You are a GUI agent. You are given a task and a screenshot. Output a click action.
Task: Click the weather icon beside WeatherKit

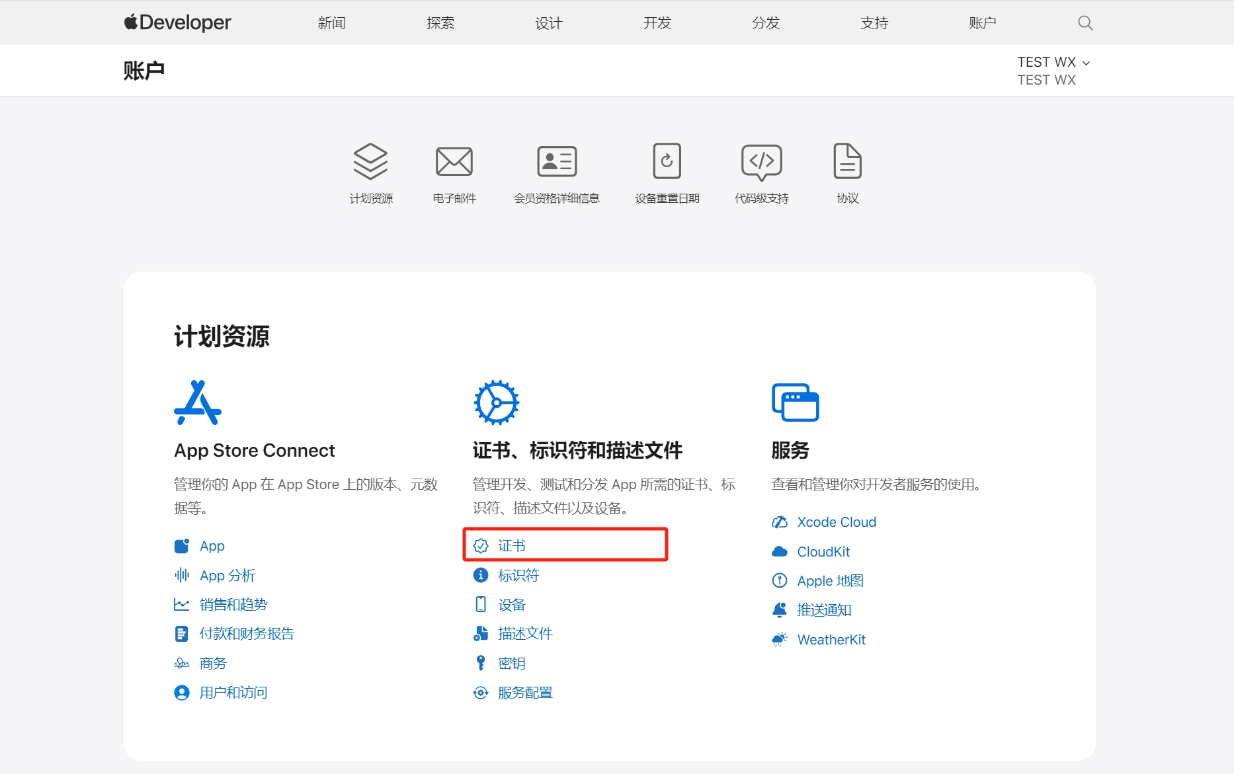point(780,639)
